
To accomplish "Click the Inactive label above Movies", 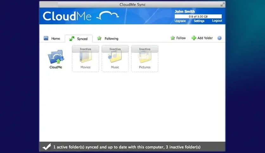I will [x=86, y=49].
